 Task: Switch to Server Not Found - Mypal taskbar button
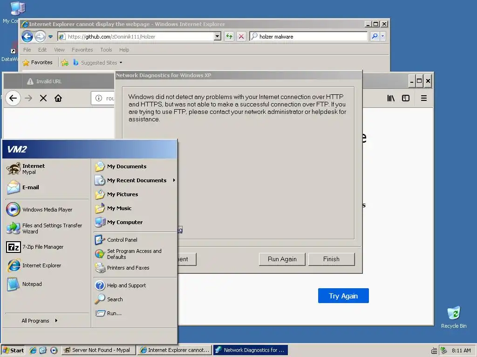point(98,350)
